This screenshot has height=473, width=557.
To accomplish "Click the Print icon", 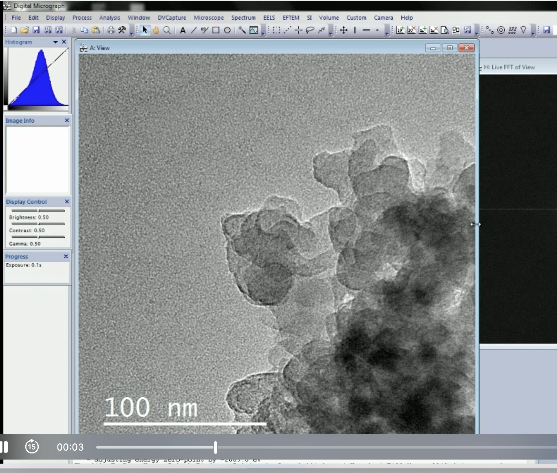I will pyautogui.click(x=111, y=30).
